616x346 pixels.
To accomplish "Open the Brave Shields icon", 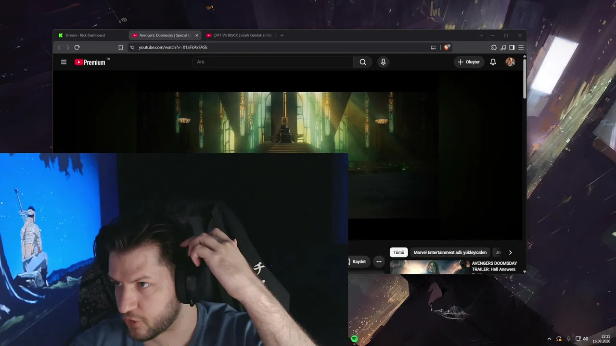I will [447, 48].
